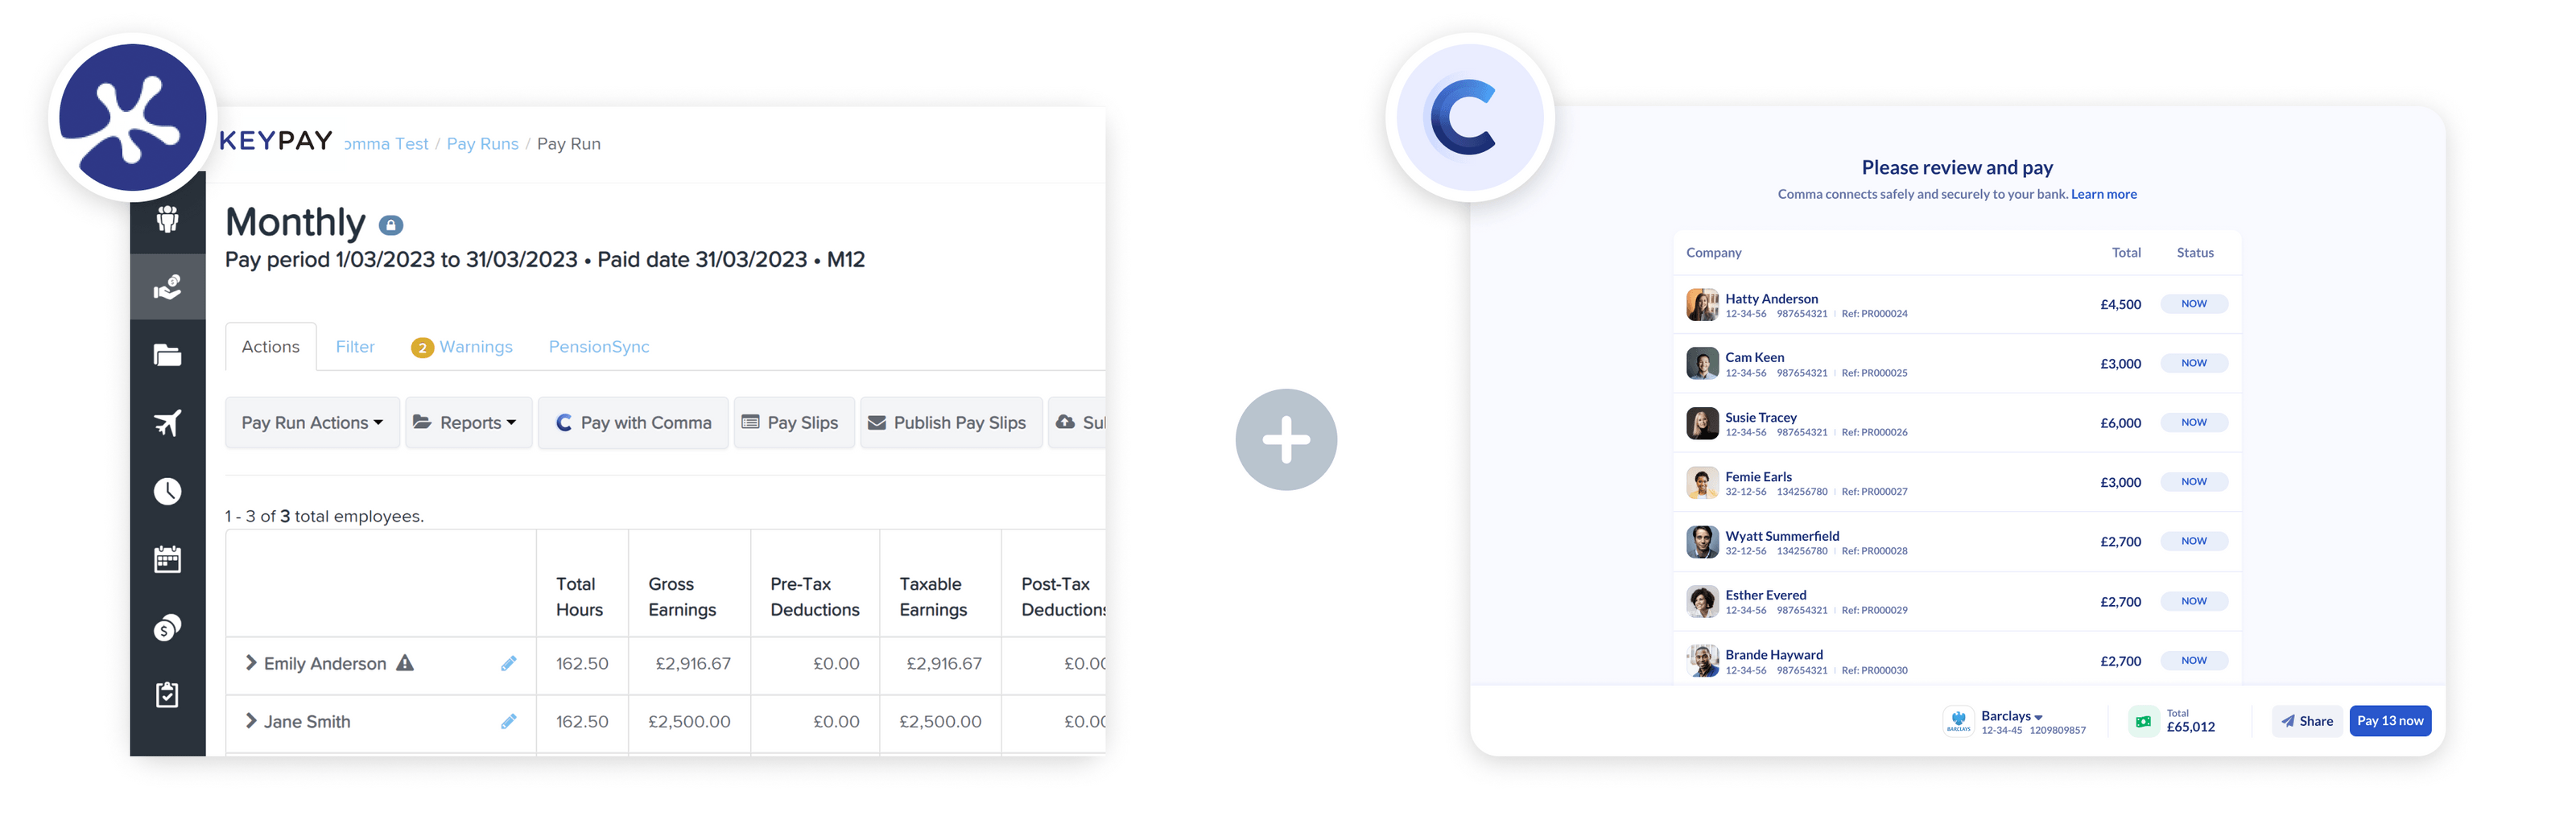Select the airplane leave icon in sidebar
This screenshot has width=2576, height=820.
click(168, 423)
